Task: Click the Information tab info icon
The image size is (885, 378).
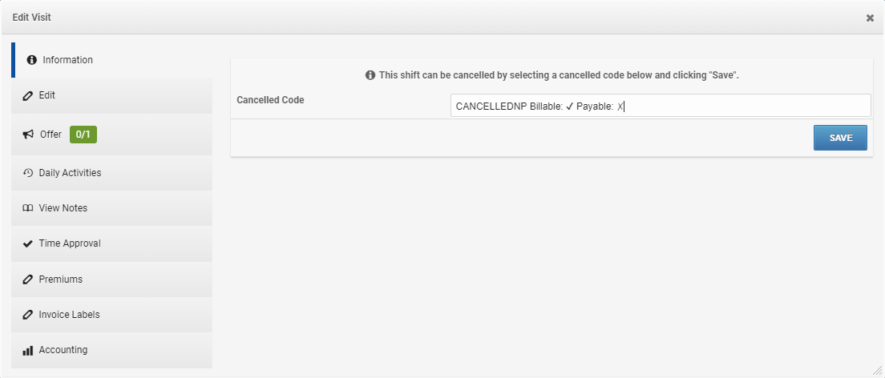Action: [32, 60]
